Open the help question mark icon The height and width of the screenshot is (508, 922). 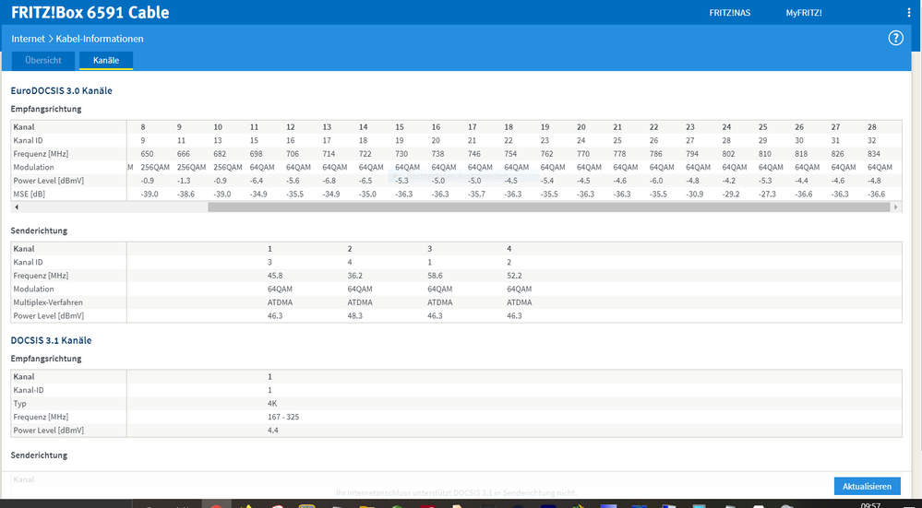point(895,38)
